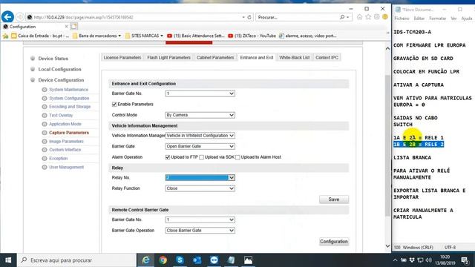The width and height of the screenshot is (475, 267).
Task: Open Vehicle Information Management dropdown
Action: click(200, 136)
